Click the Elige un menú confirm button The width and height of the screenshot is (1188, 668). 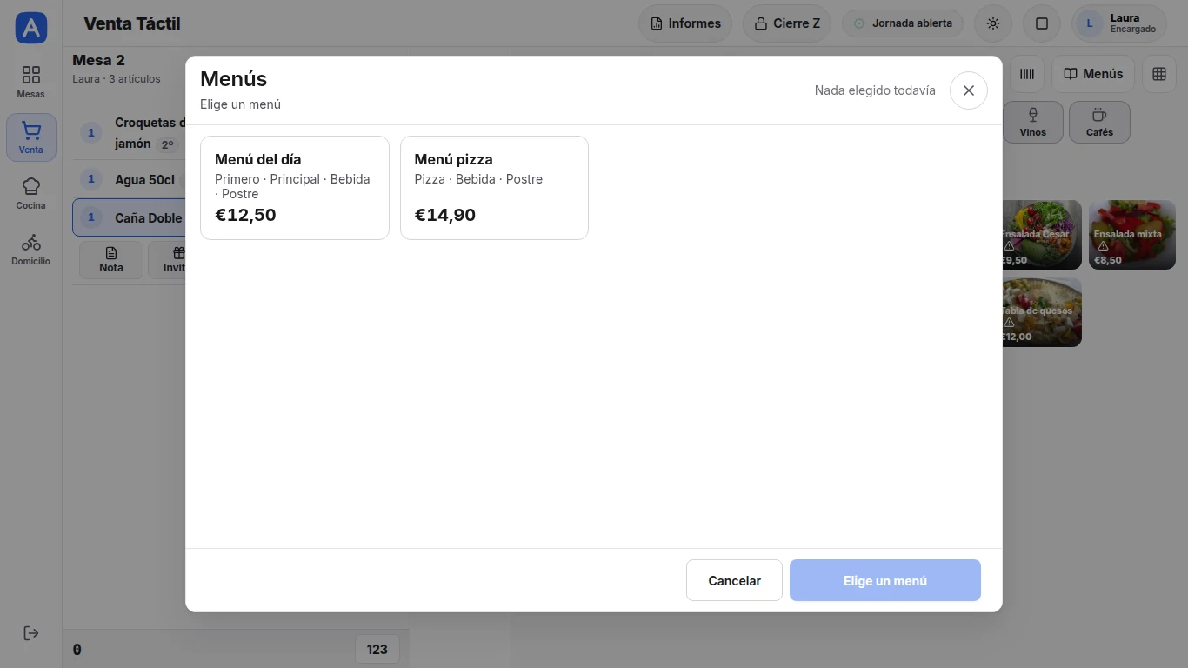click(884, 580)
